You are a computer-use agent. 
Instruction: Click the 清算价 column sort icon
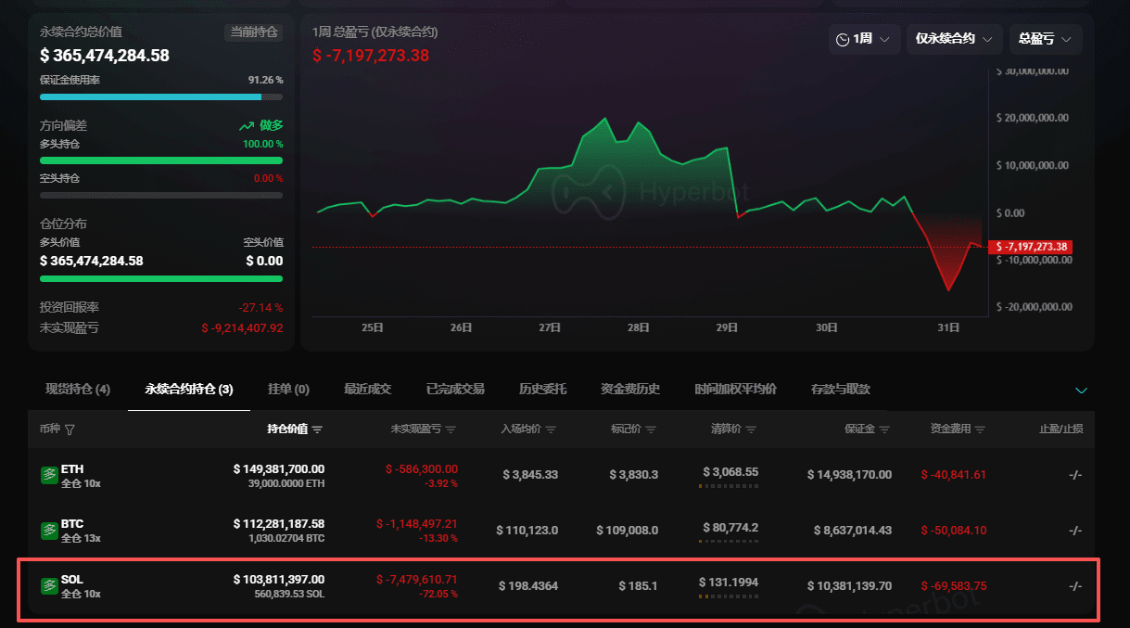pyautogui.click(x=751, y=429)
